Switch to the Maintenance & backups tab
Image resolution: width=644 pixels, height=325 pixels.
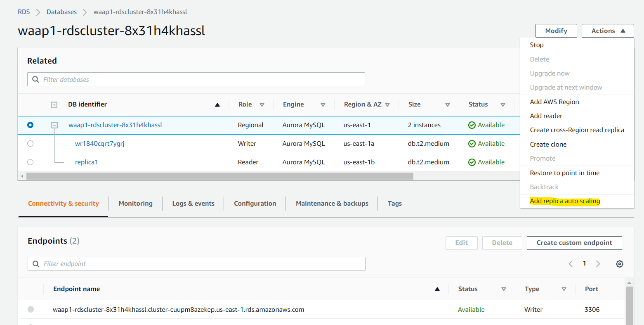click(332, 204)
